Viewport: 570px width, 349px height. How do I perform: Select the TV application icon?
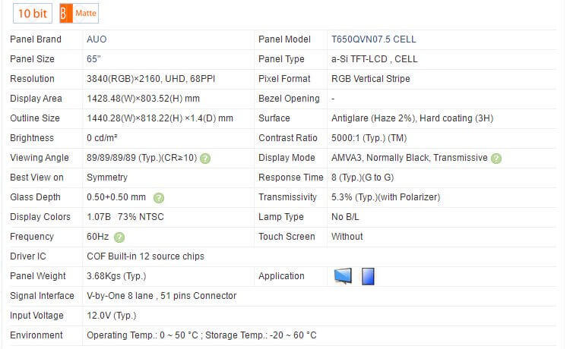pyautogui.click(x=343, y=276)
